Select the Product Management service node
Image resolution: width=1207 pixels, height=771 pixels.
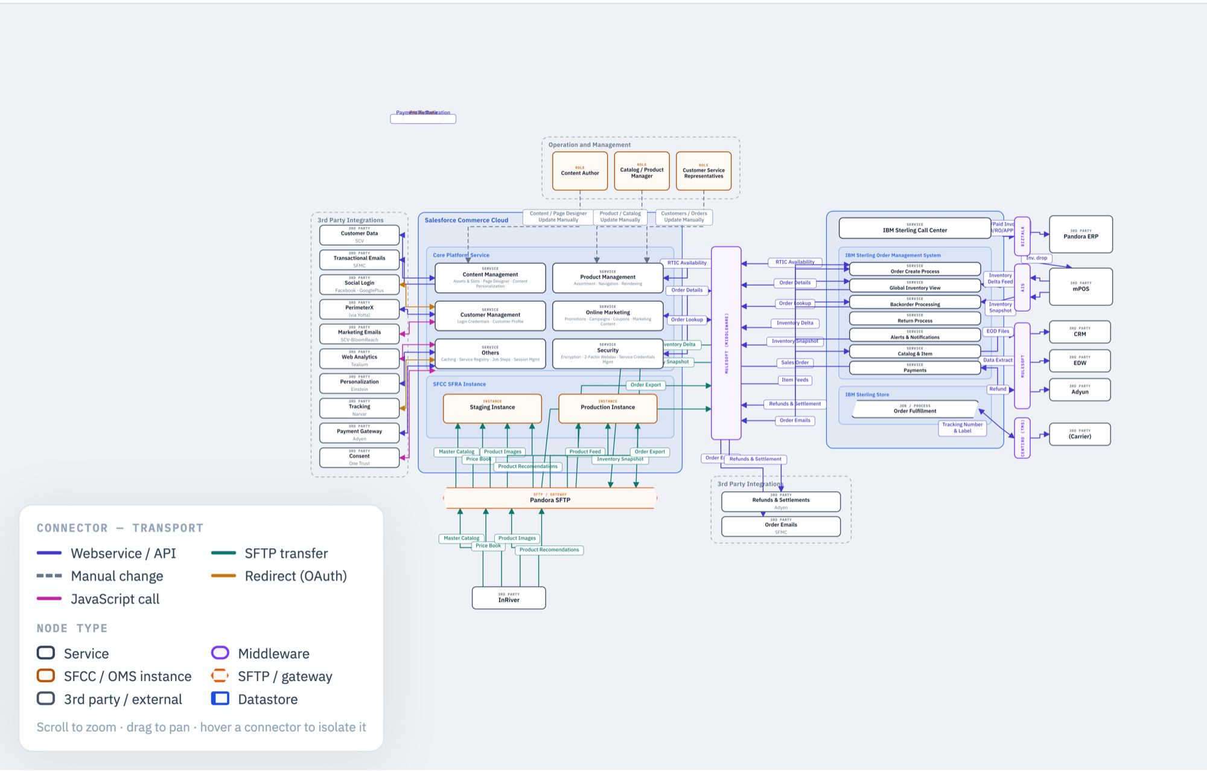pyautogui.click(x=608, y=278)
